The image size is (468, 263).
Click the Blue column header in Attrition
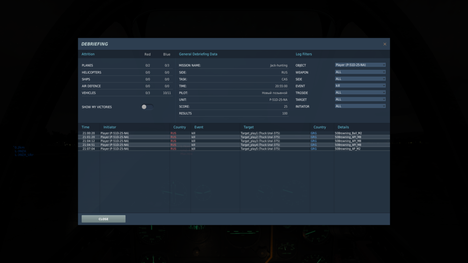(167, 54)
